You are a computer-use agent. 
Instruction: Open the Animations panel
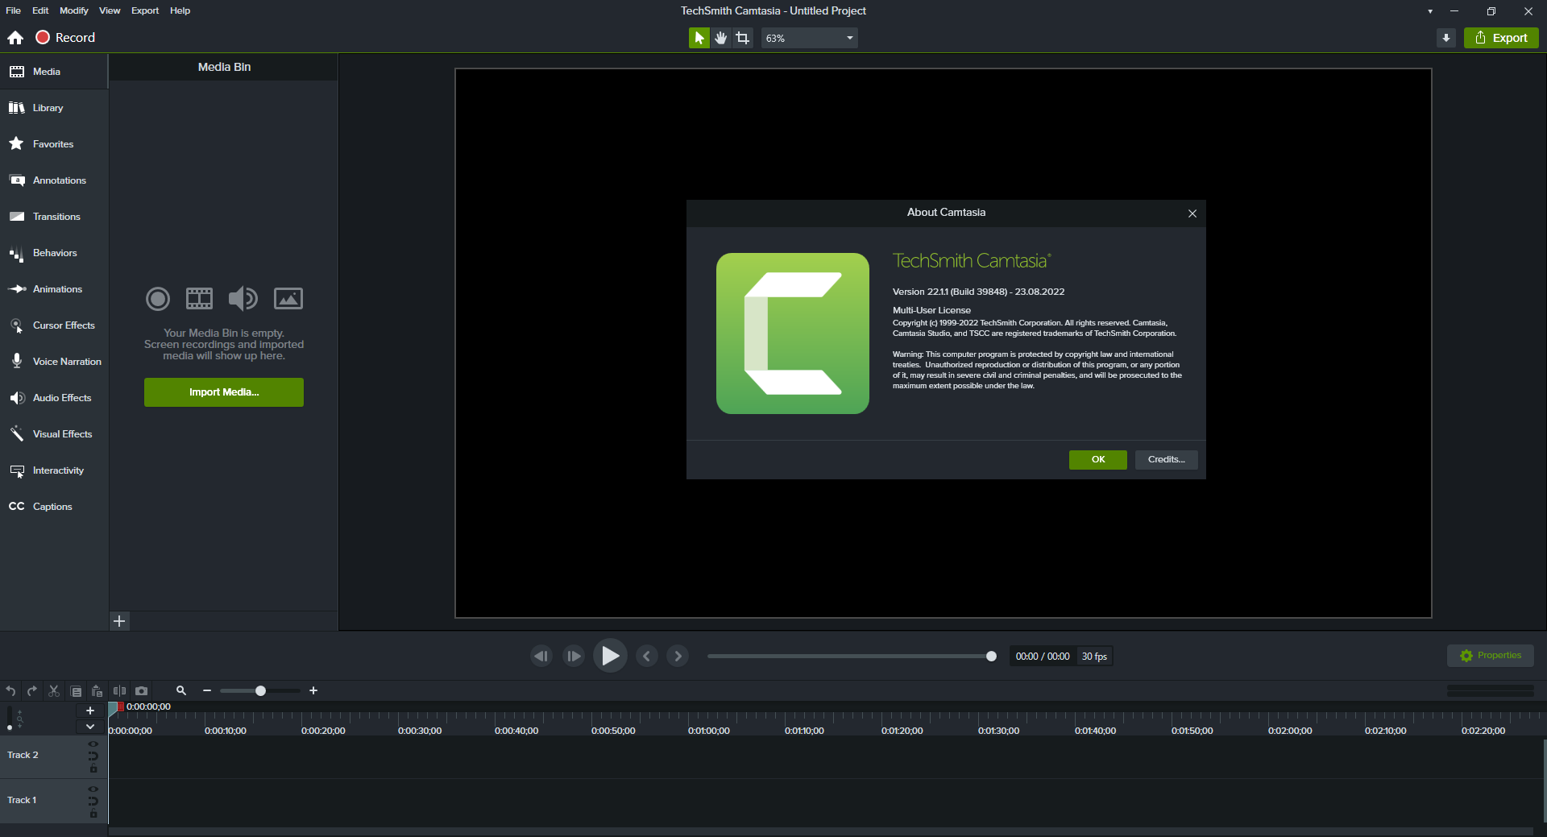pyautogui.click(x=54, y=289)
